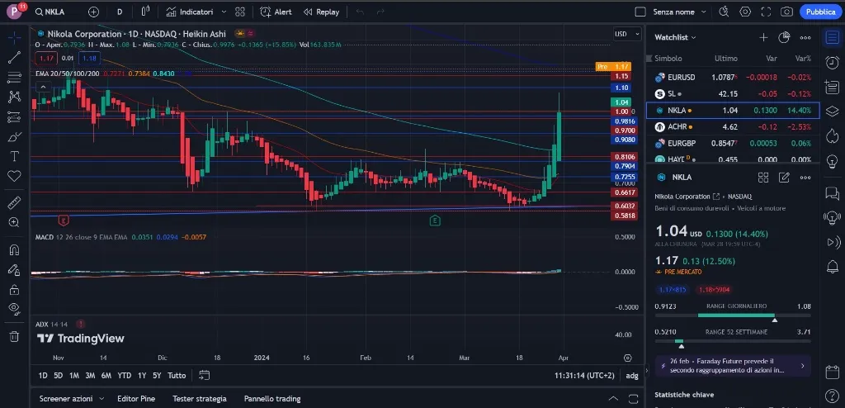Hide all drawings with eye icon
845x408 pixels.
[15, 309]
